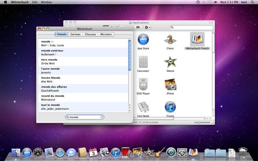Screen dimensions: 258x161
Task: Open iCal from the Dock
Action: point(93,152)
